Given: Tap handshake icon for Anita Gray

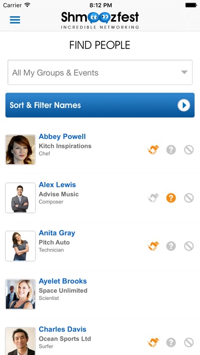Looking at the screenshot, I should [154, 246].
